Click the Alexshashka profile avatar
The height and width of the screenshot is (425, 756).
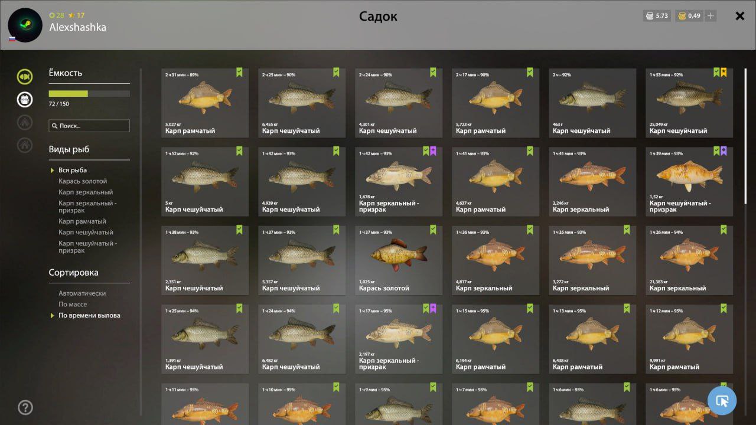click(x=25, y=25)
